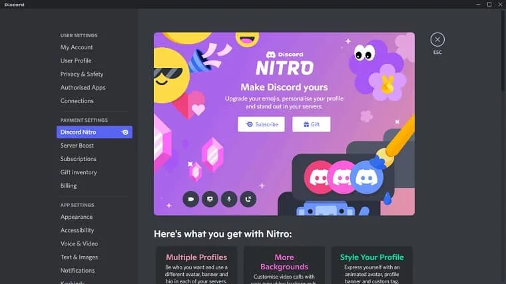This screenshot has height=284, width=506.
Task: Click the screen share icon in banner
Action: 210,200
